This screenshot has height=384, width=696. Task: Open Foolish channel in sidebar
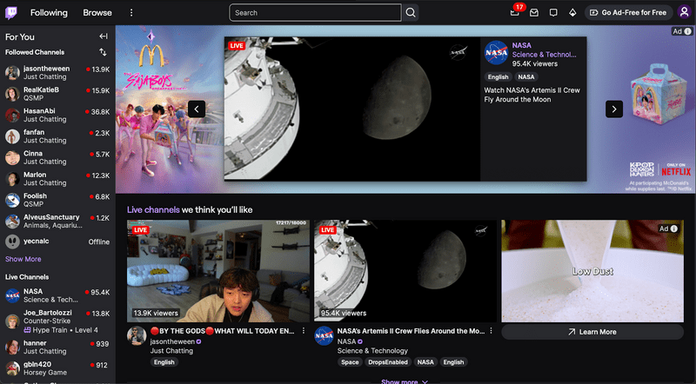pyautogui.click(x=57, y=200)
